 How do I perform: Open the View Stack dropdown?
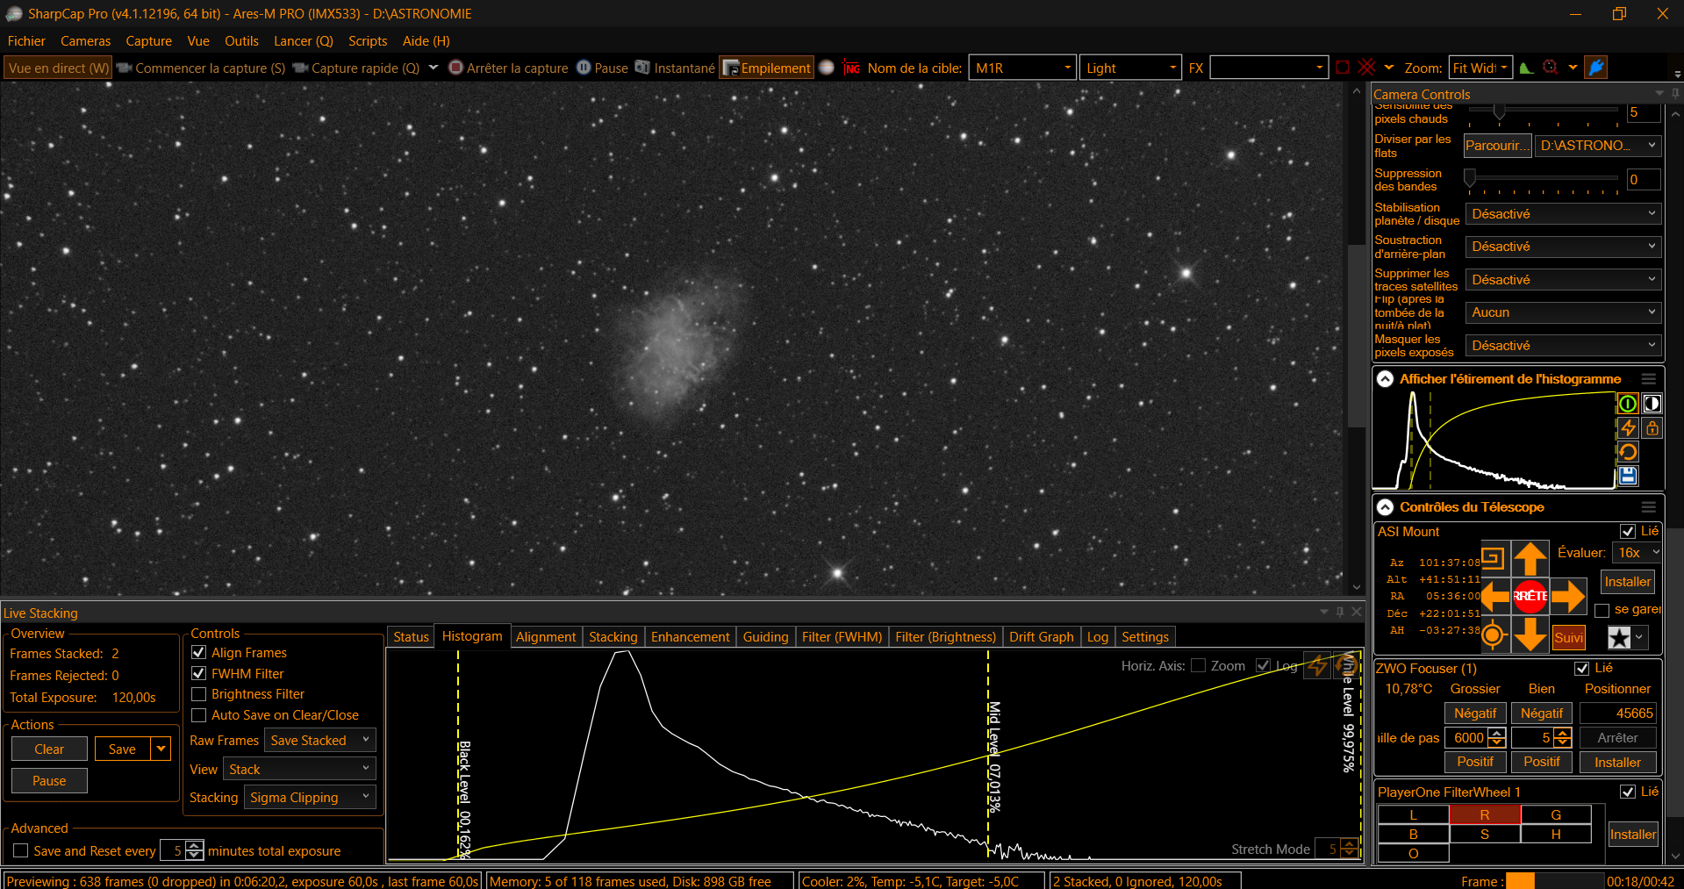coord(300,769)
